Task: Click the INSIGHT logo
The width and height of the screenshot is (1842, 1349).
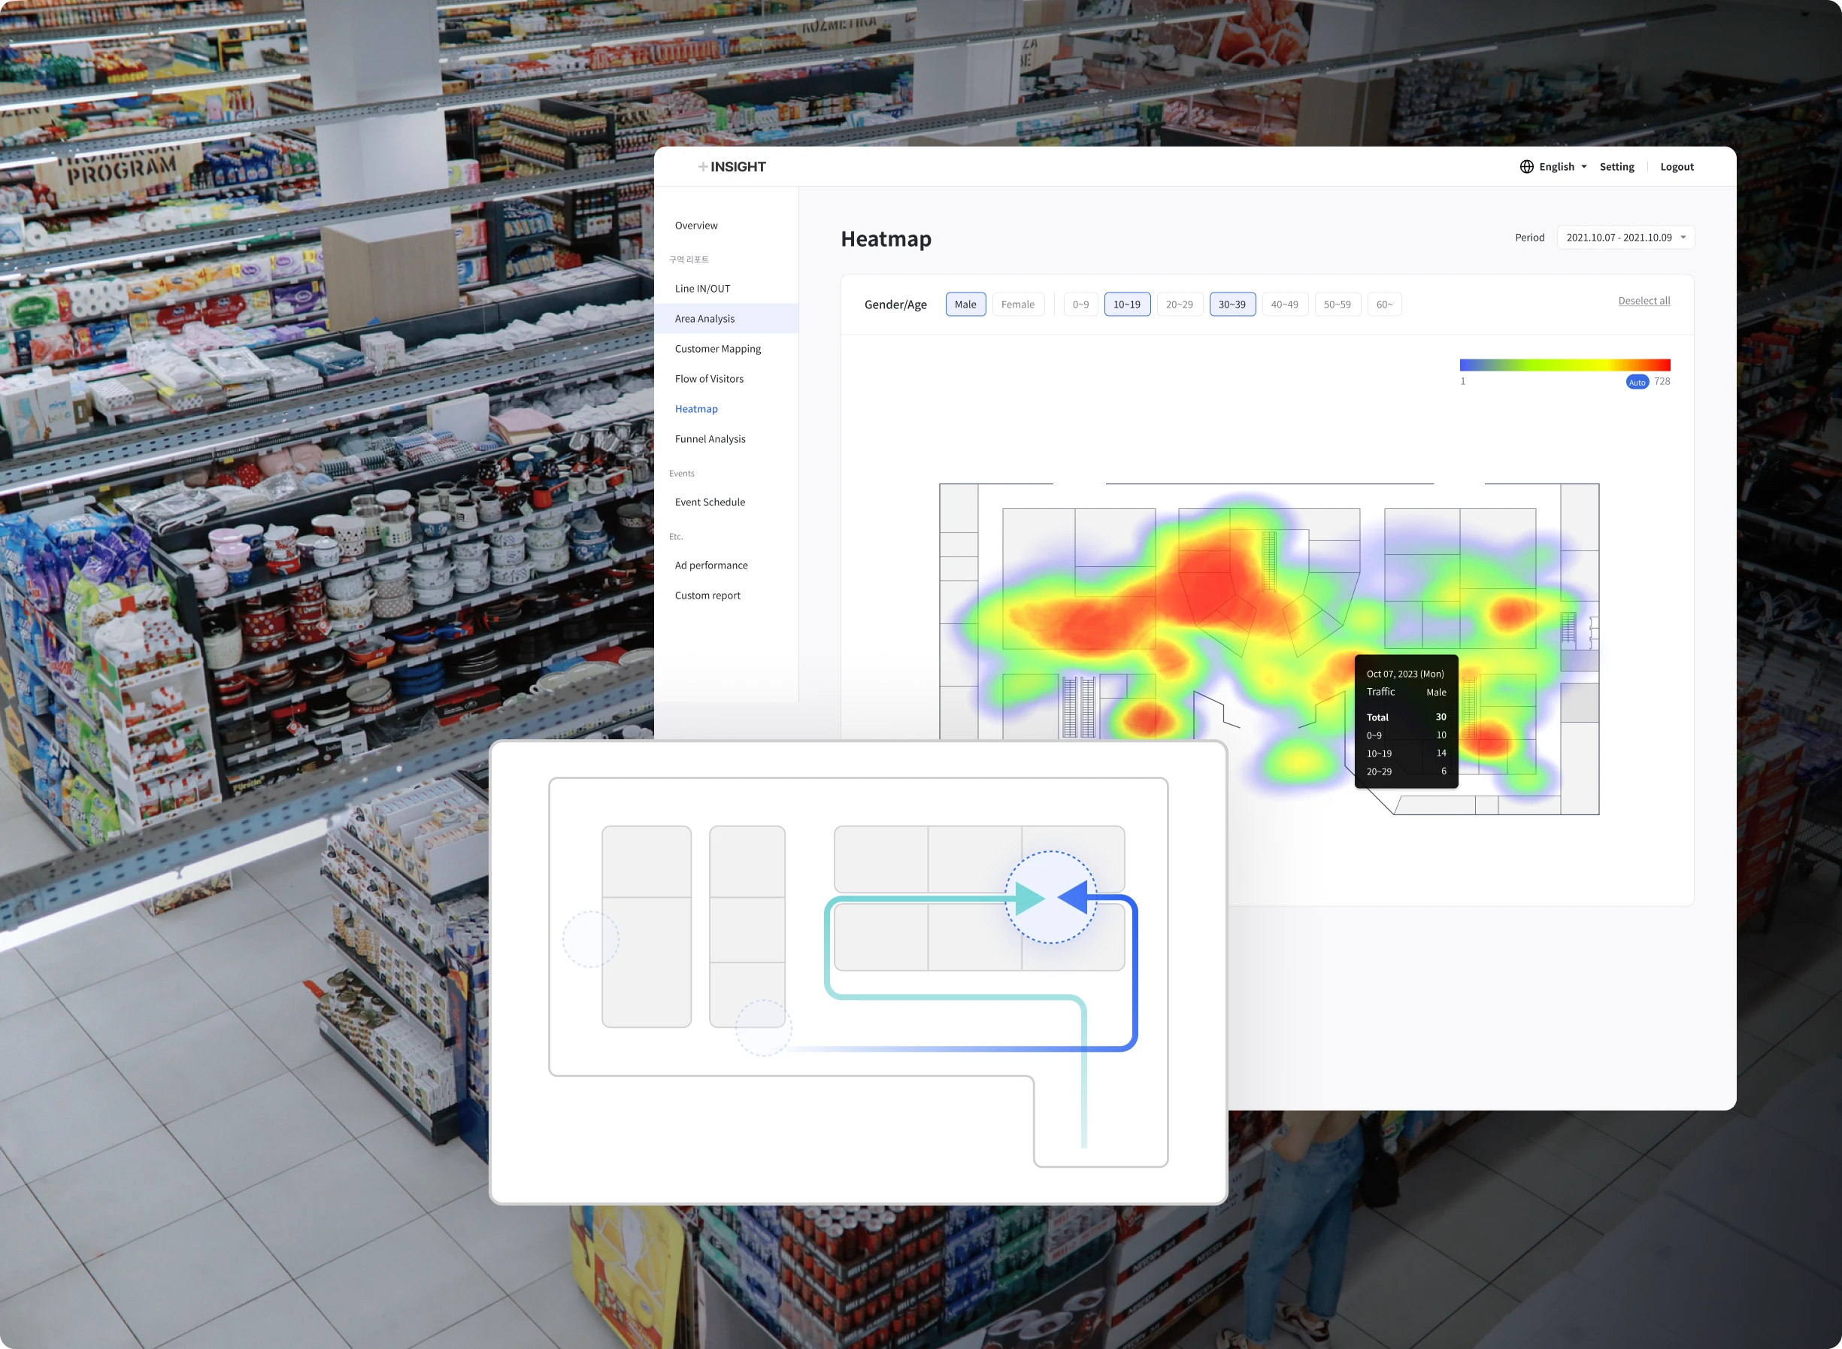Action: pos(732,165)
